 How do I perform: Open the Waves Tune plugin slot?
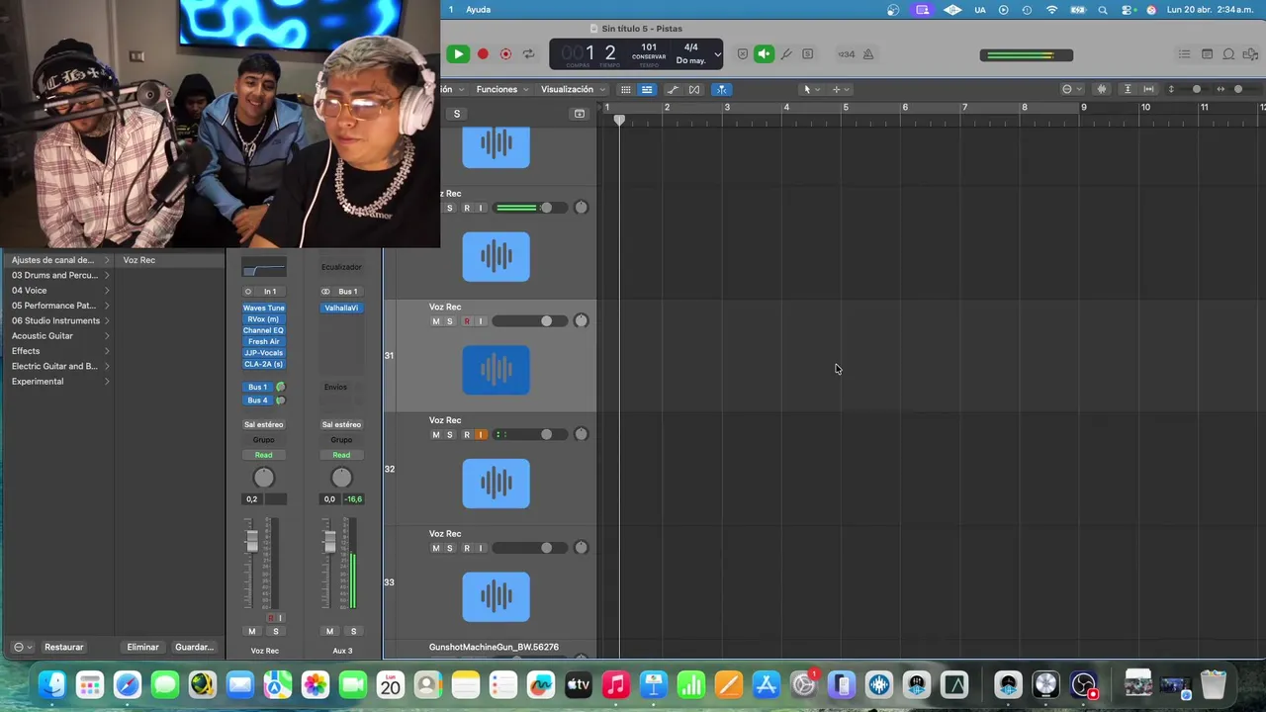pyautogui.click(x=263, y=308)
